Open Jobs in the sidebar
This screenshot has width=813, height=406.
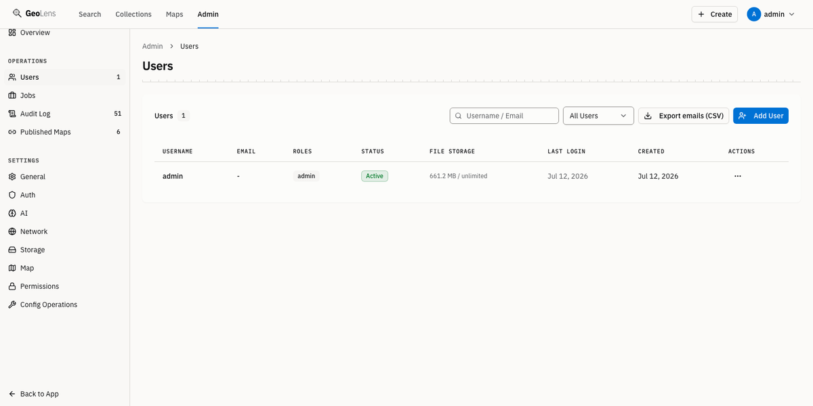[x=64, y=95]
